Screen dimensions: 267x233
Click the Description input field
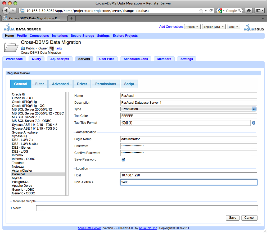tap(189, 103)
